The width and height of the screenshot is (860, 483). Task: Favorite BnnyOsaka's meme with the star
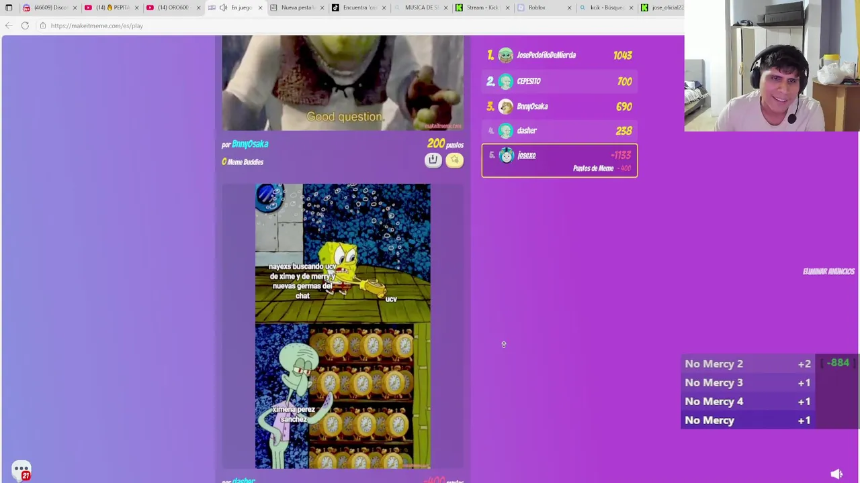454,160
